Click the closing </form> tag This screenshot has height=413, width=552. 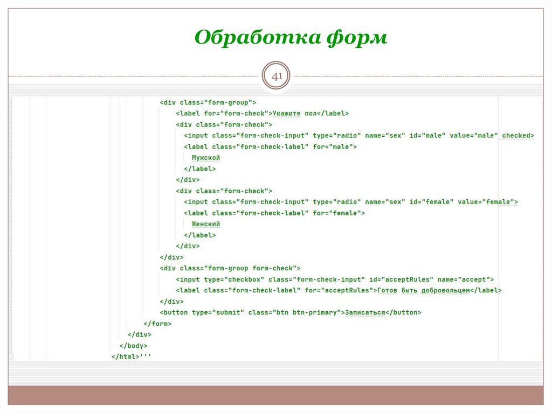tap(157, 324)
